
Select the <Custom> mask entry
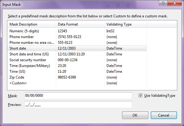(77, 83)
